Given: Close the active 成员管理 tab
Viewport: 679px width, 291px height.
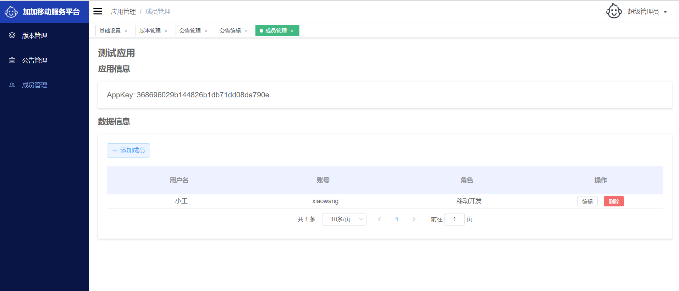Looking at the screenshot, I should click(x=292, y=31).
